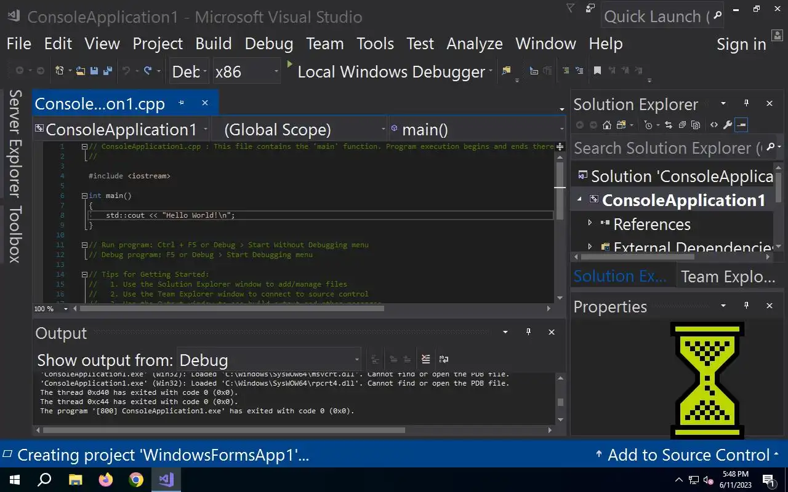Open the main() member dropdown
Viewport: 788px width, 492px height.
tap(476, 129)
